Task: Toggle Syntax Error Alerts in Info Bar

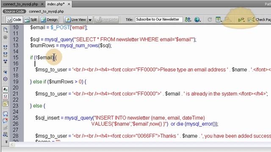Action: click(x=6, y=103)
